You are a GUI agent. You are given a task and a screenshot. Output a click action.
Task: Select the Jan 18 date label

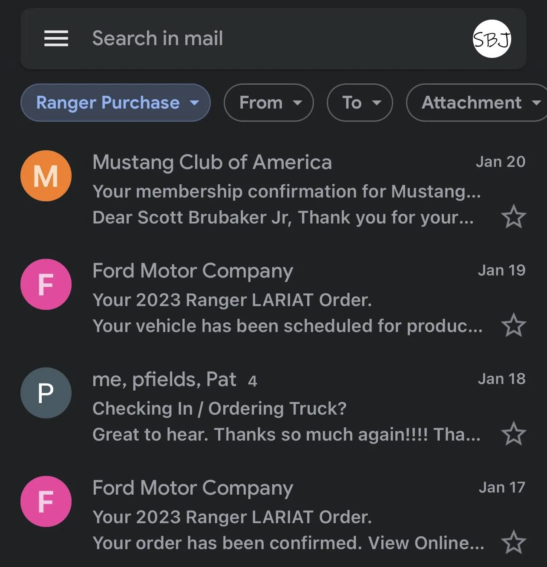pos(502,379)
